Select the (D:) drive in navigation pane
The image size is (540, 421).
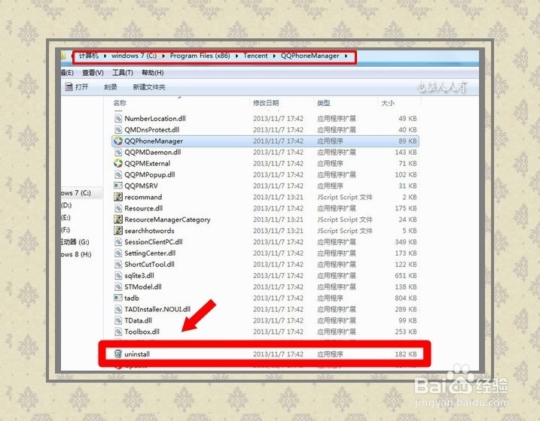66,205
